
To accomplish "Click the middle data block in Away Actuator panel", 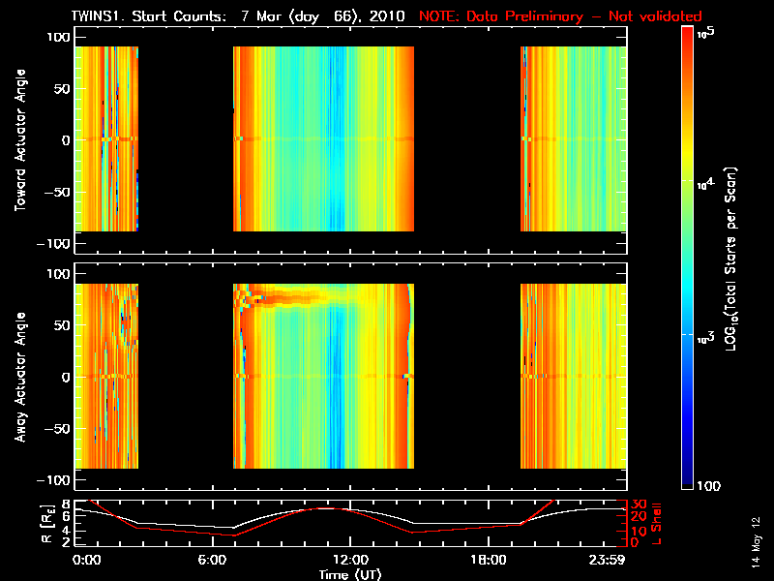I will click(x=323, y=376).
